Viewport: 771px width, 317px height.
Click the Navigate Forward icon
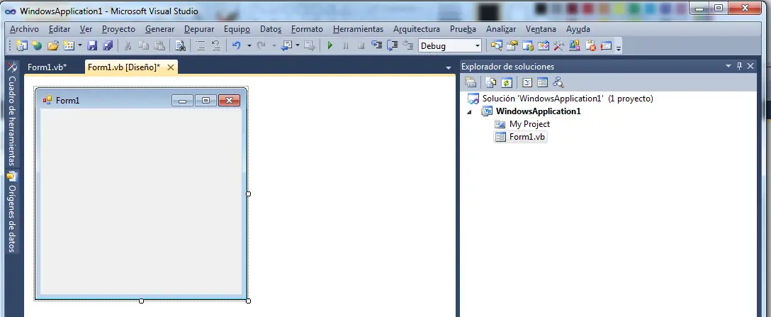(309, 46)
